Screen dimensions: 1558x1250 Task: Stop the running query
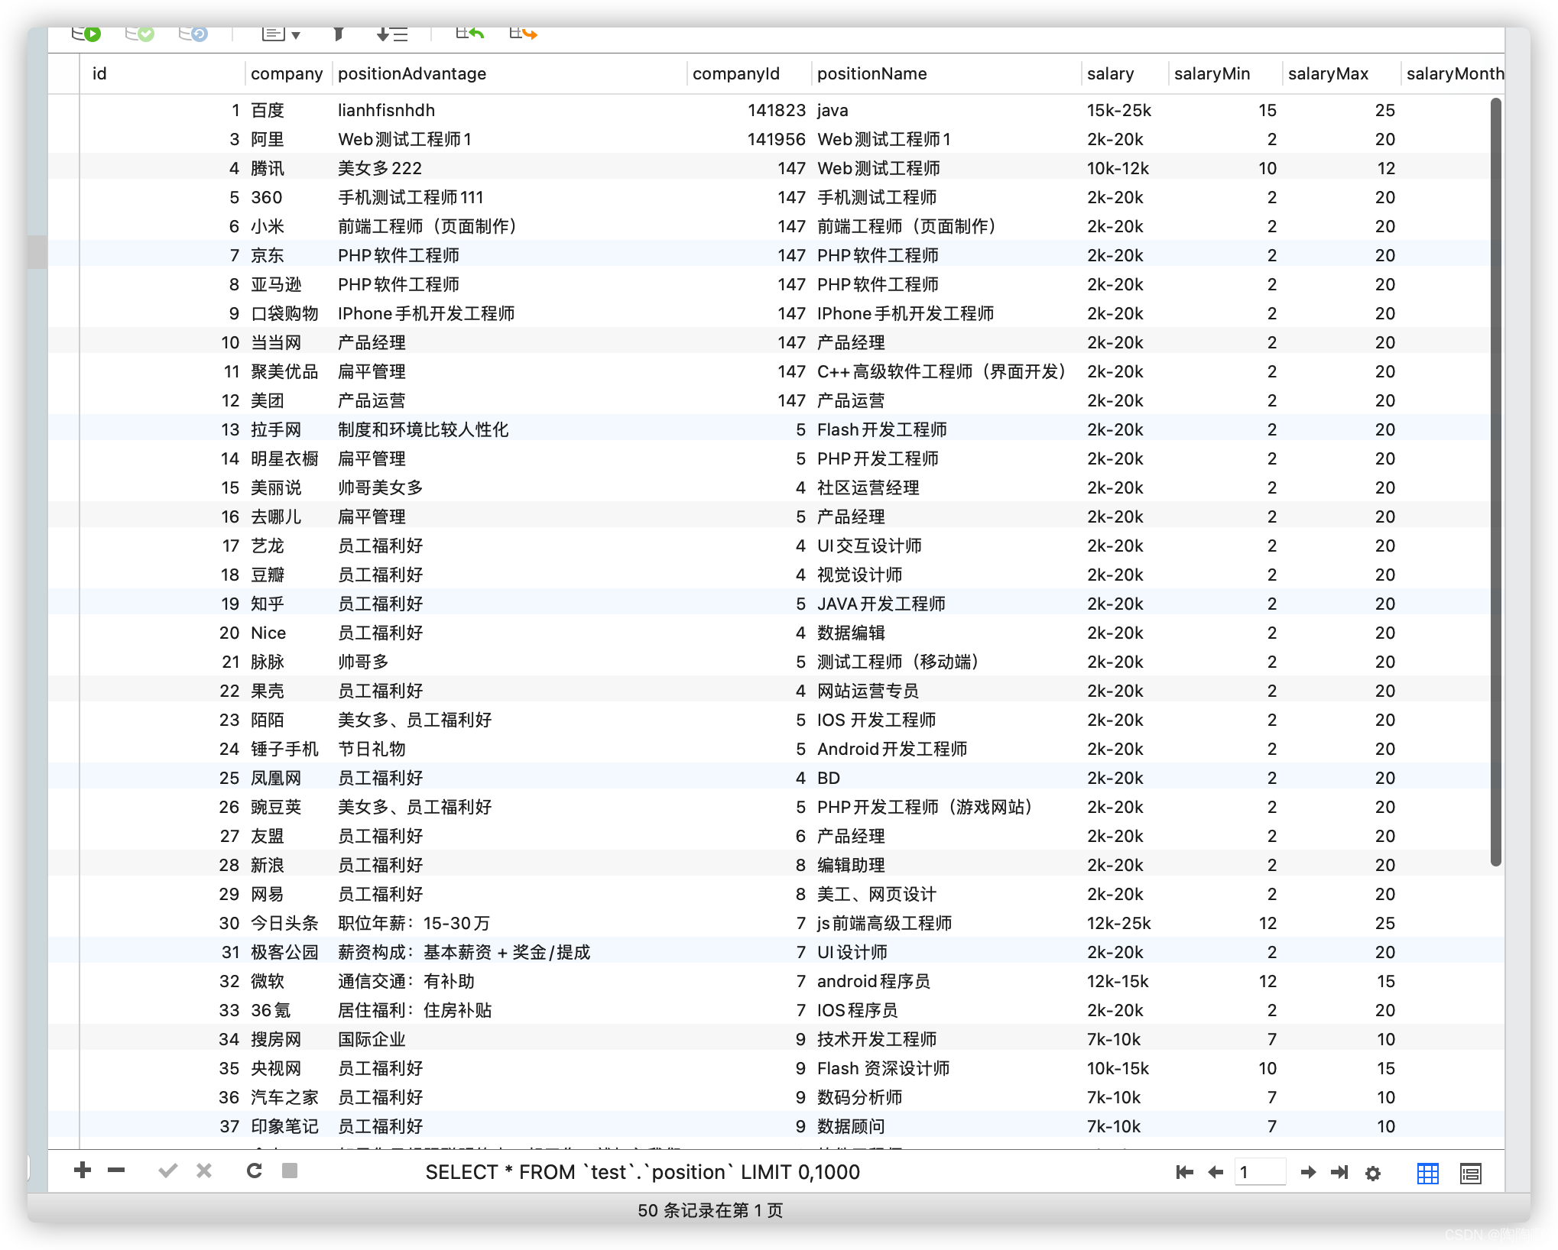click(x=291, y=1171)
